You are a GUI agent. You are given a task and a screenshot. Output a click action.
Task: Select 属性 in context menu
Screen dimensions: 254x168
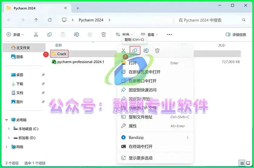[x=155, y=126]
